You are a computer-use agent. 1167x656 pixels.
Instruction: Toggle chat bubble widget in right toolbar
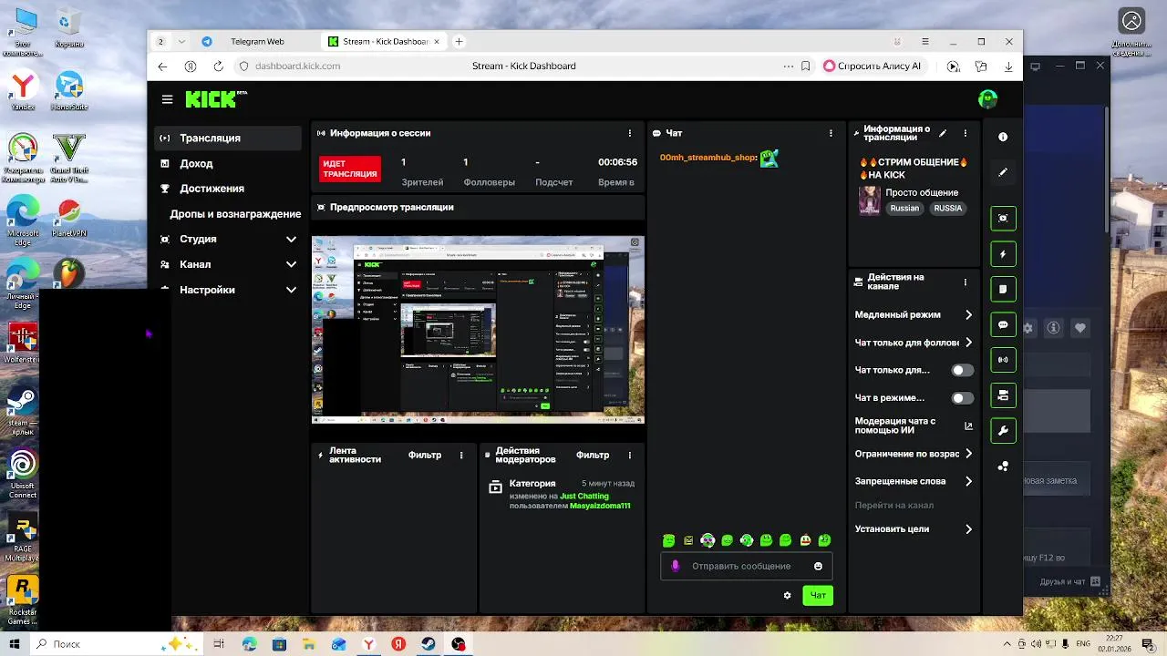[x=1003, y=324]
